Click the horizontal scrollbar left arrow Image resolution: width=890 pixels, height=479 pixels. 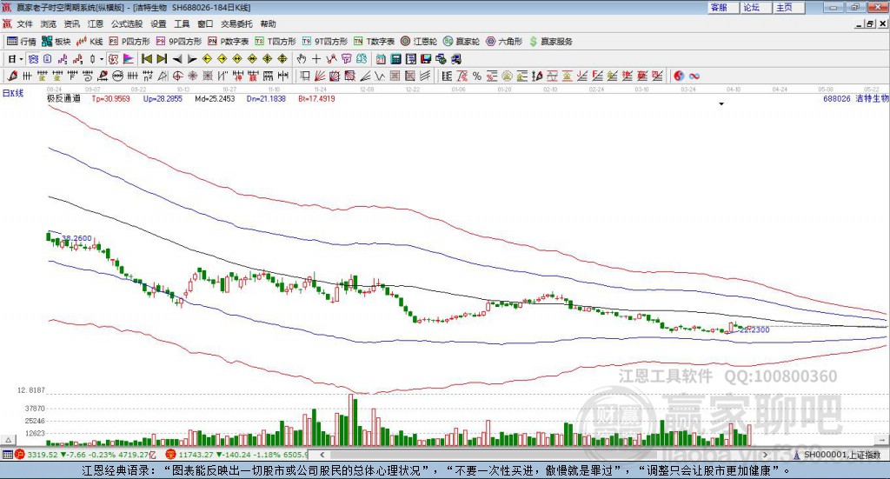tap(322, 455)
